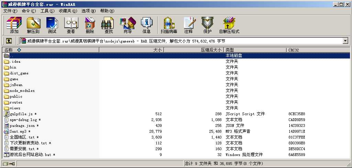Select the Sent.mp3 audio file icon
The height and width of the screenshot is (168, 352).
coord(7,131)
